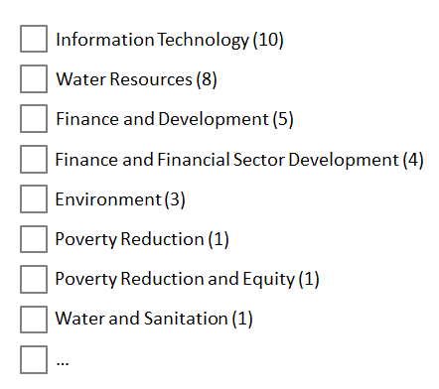439x389 pixels.
Task: Click the Poverty Reduction and Equity text
Action: [x=175, y=280]
